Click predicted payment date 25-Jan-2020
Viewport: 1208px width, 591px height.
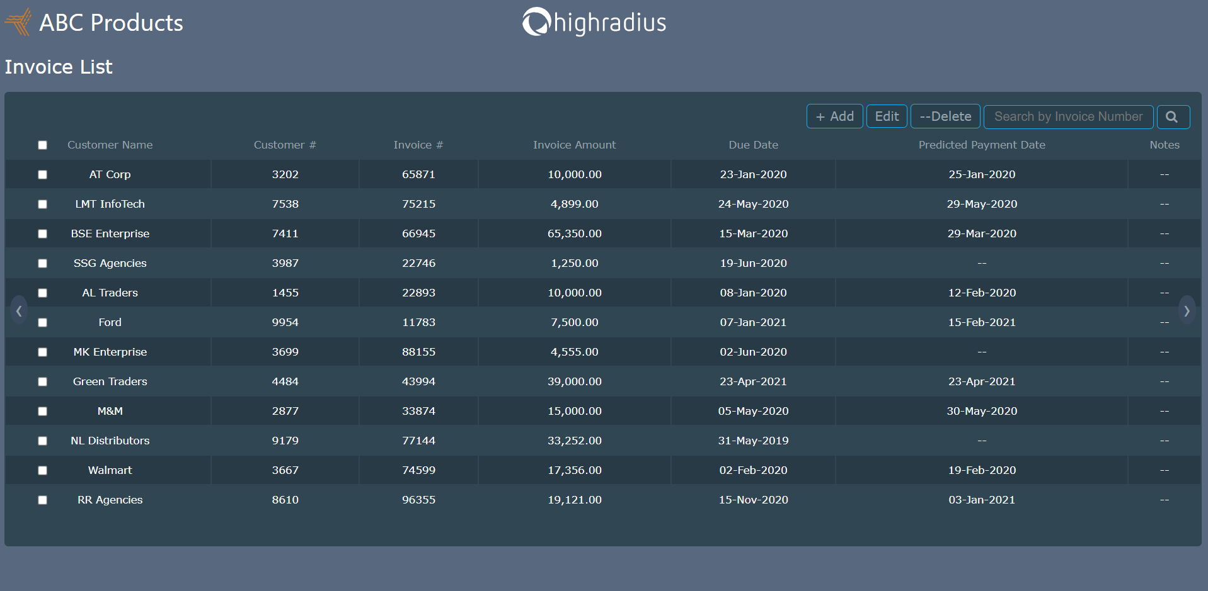tap(982, 174)
